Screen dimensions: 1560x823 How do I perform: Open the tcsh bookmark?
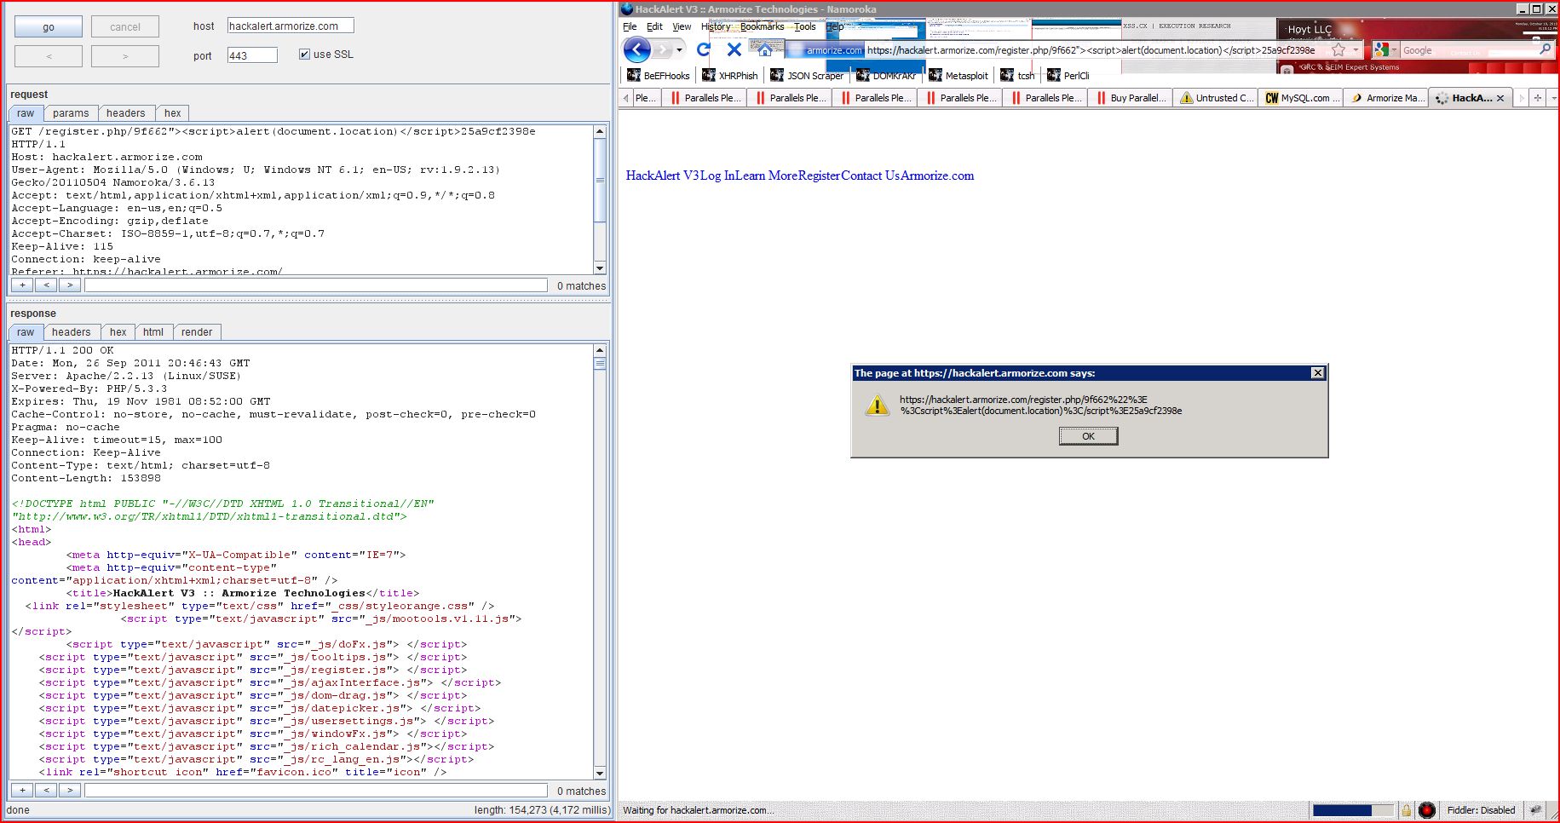click(1017, 76)
